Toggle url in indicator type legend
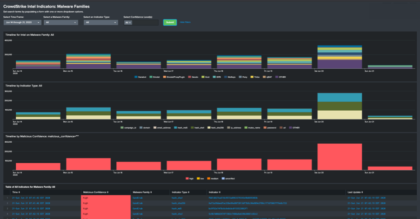This screenshot has height=219, width=420. (x=283, y=128)
